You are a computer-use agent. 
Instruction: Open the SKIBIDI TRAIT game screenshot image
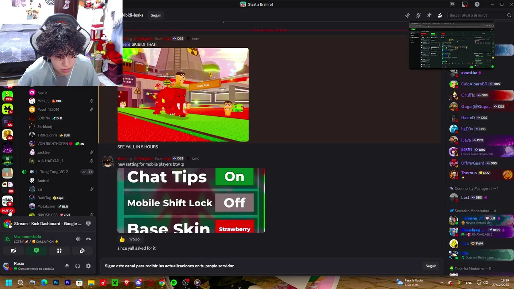183,95
